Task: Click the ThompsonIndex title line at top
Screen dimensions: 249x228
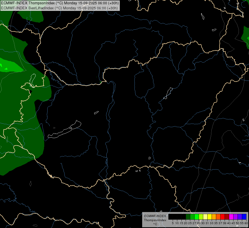Action: pyautogui.click(x=60, y=3)
